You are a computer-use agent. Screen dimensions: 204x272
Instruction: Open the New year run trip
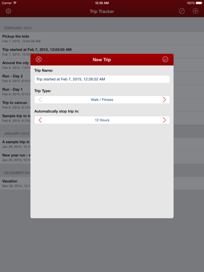[x=15, y=158]
